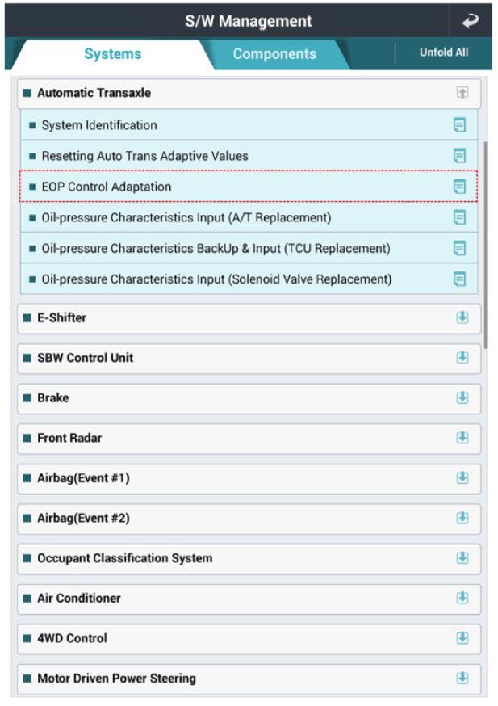The width and height of the screenshot is (498, 706).
Task: Select the Systems tab
Action: [112, 54]
